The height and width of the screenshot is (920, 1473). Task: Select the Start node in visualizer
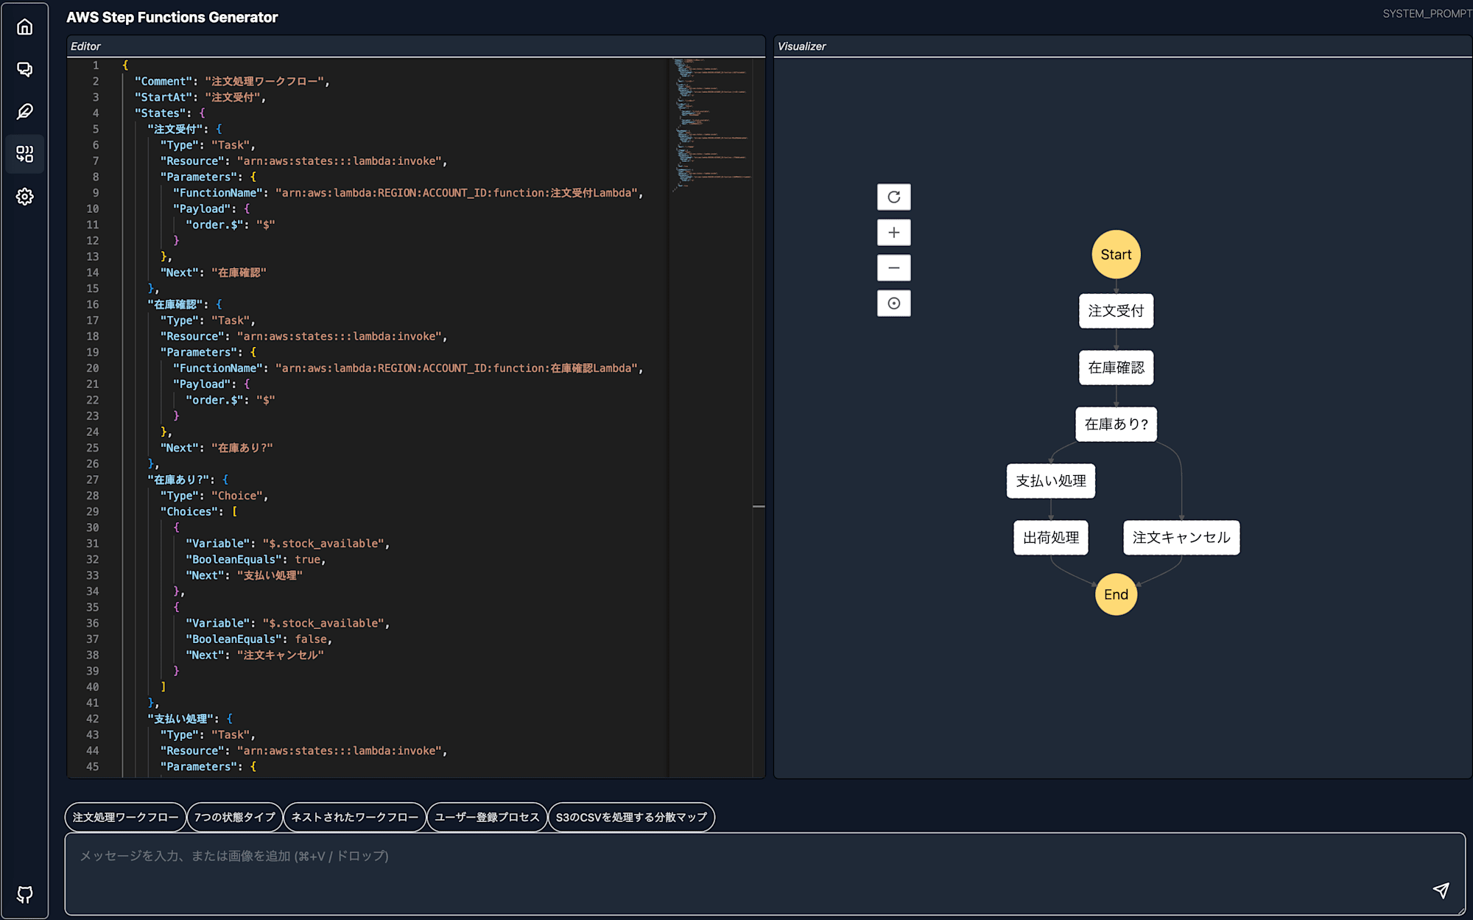click(x=1116, y=255)
